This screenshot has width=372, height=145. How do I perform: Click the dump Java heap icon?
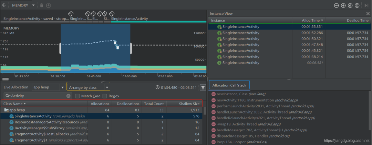click(49, 5)
